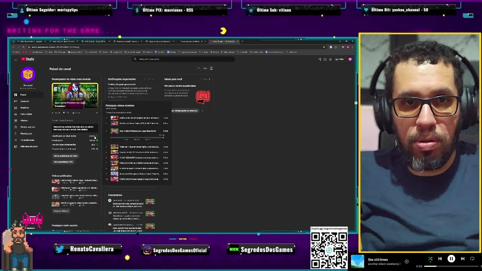Open latest video thumbnail Qual o Maior Problema

(x=75, y=96)
